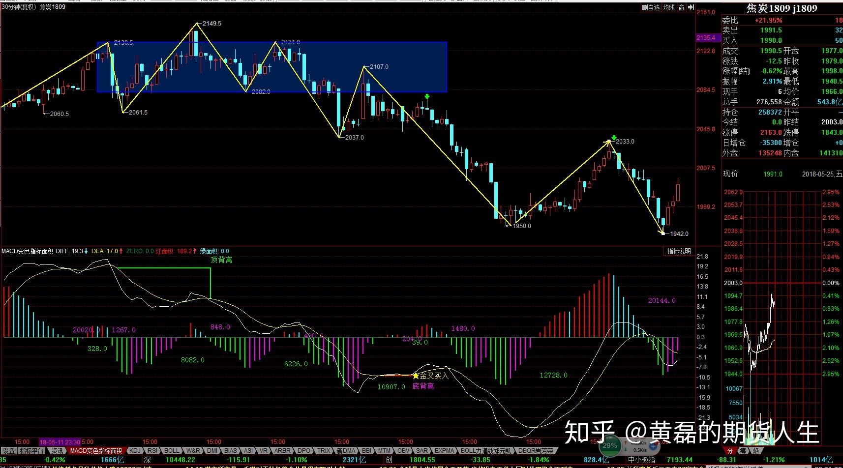The height and width of the screenshot is (468, 843).
Task: Click the 2107.0 price label
Action: [379, 66]
